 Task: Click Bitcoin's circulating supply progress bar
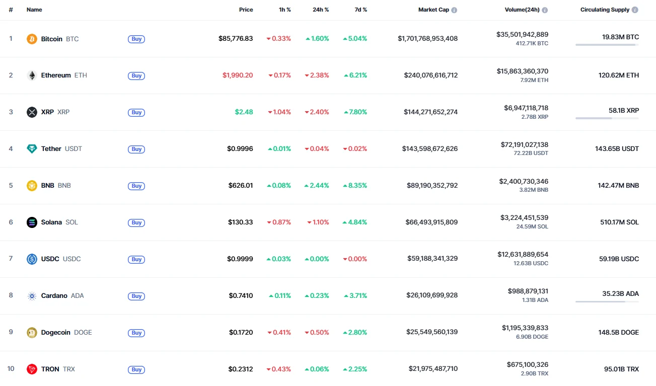(x=607, y=45)
